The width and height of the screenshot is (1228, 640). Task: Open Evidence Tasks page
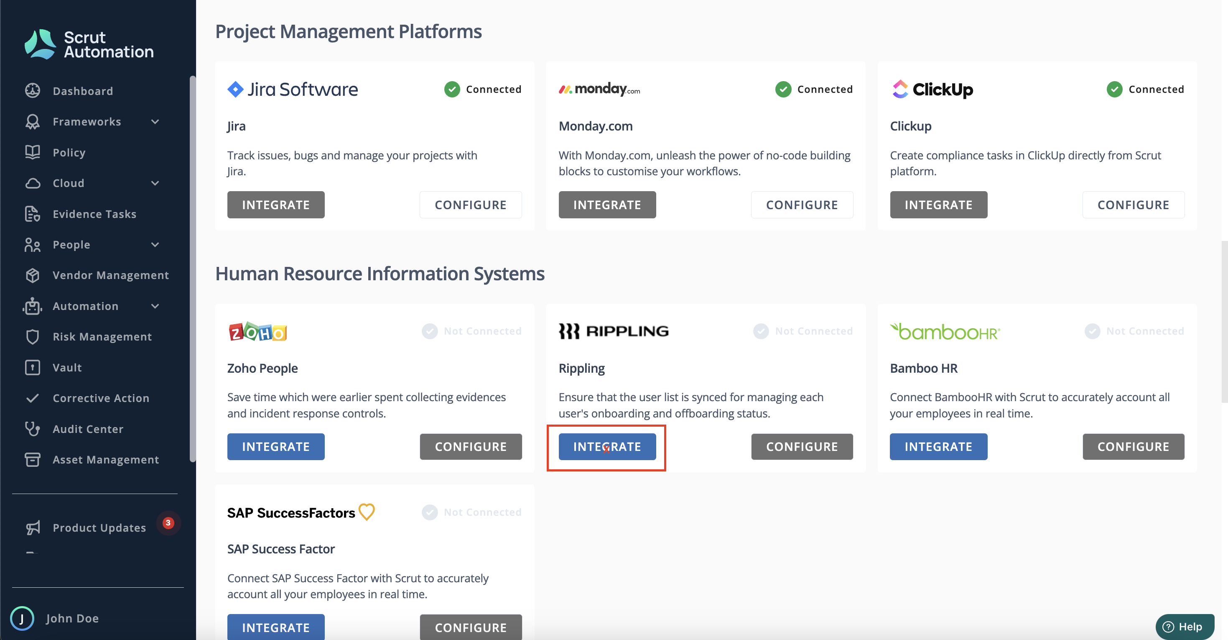[94, 214]
